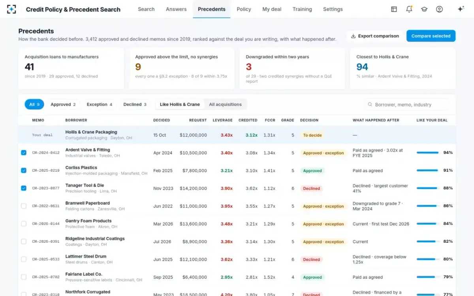Open the 'Approved above the limit' card
Screen dimensions: 474x296
coord(182,69)
